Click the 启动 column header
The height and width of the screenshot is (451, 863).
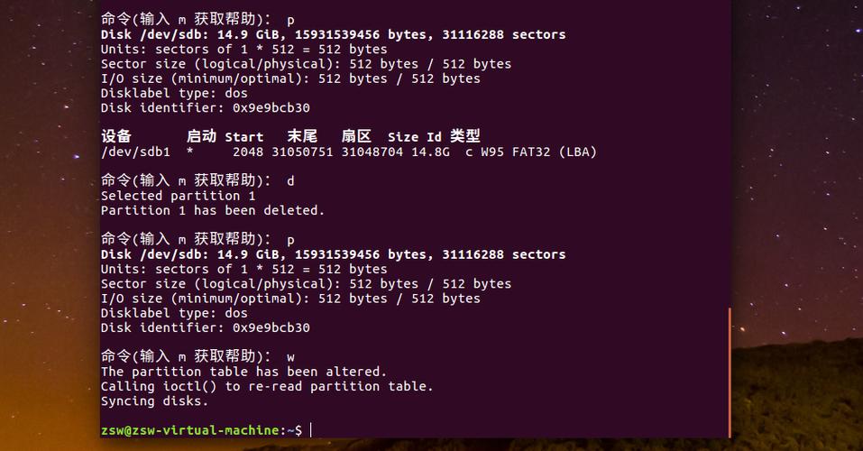tap(201, 136)
